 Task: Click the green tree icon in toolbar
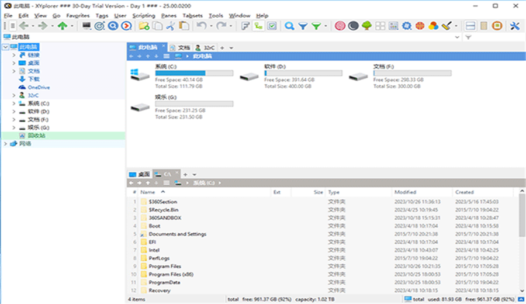coord(366,26)
